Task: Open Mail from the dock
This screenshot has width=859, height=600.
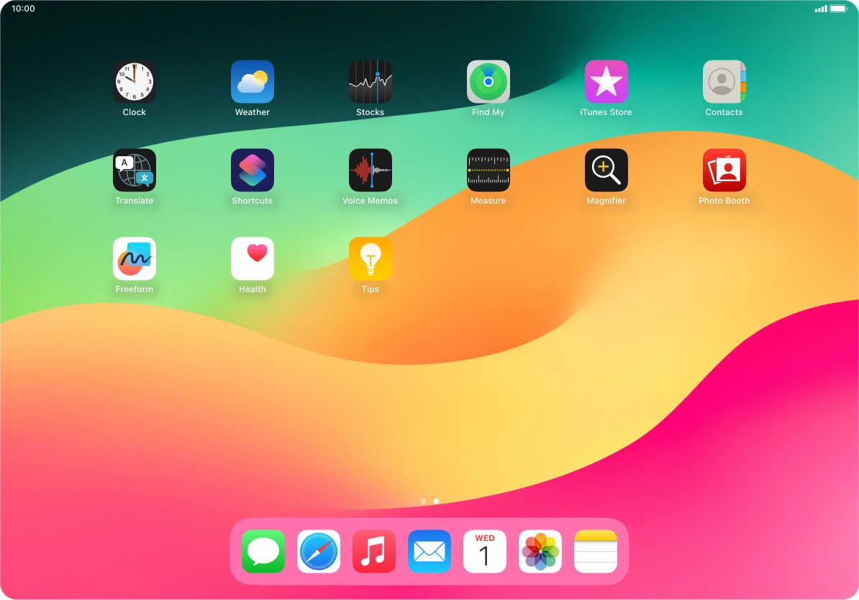Action: point(429,551)
